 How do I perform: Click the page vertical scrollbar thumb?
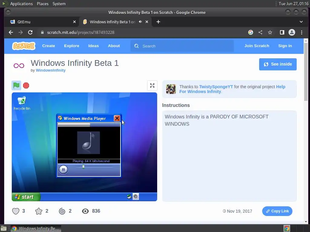(306, 72)
